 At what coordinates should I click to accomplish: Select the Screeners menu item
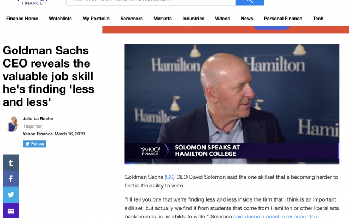point(131,19)
